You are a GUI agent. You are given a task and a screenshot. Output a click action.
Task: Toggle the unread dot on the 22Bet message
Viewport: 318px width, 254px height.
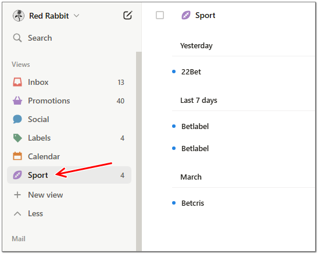174,71
